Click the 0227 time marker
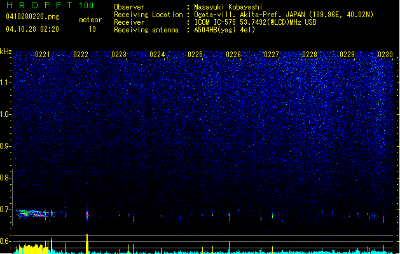Viewport: 400px width, 254px height. tap(272, 55)
